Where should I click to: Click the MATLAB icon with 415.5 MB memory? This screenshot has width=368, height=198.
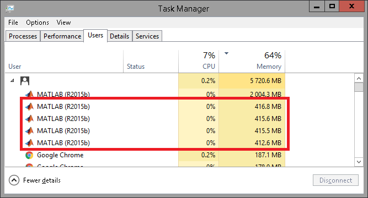tap(29, 130)
